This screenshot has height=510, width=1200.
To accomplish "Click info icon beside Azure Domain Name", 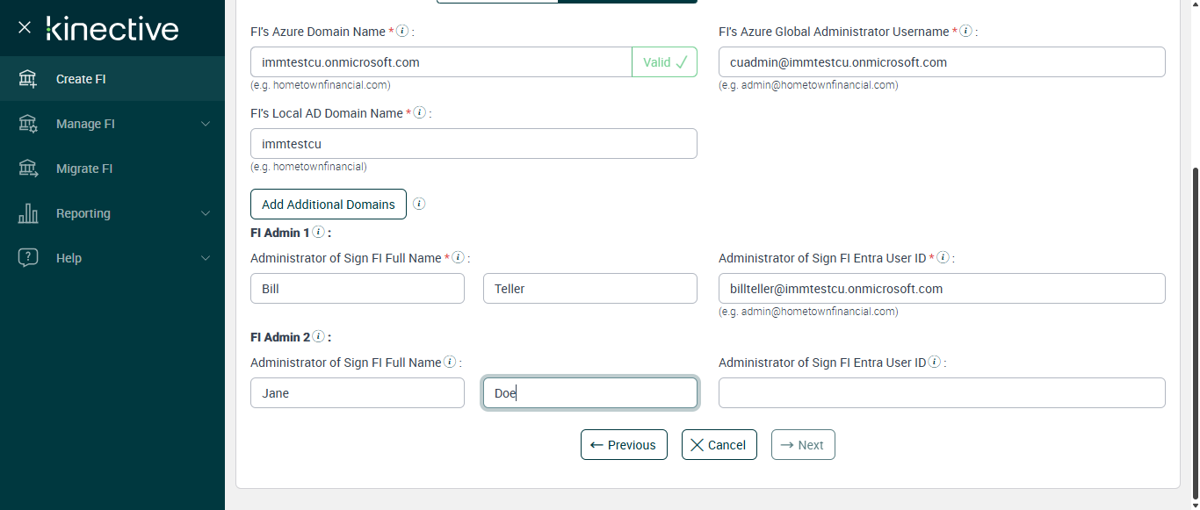I will (402, 31).
